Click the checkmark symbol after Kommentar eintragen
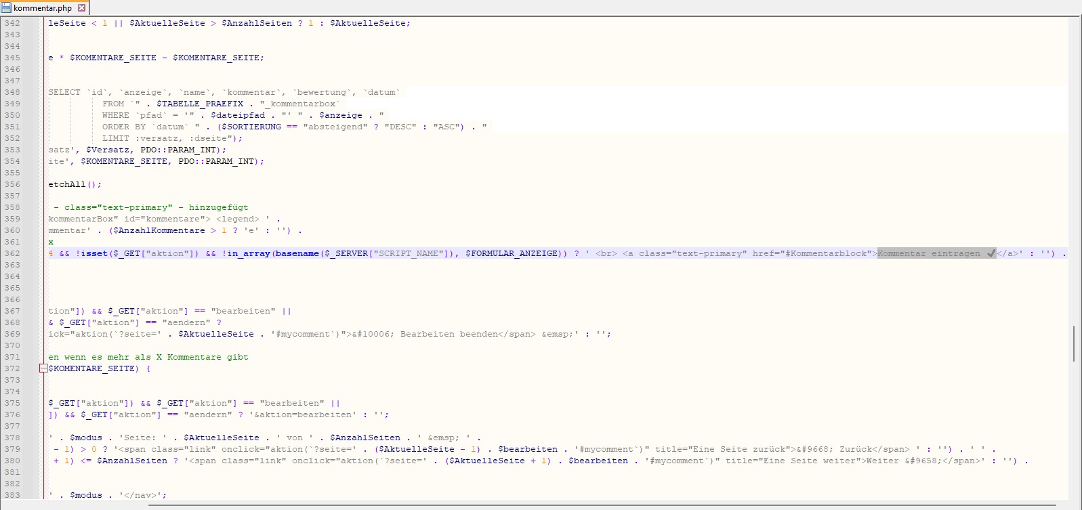The height and width of the screenshot is (510, 1082). (x=991, y=253)
